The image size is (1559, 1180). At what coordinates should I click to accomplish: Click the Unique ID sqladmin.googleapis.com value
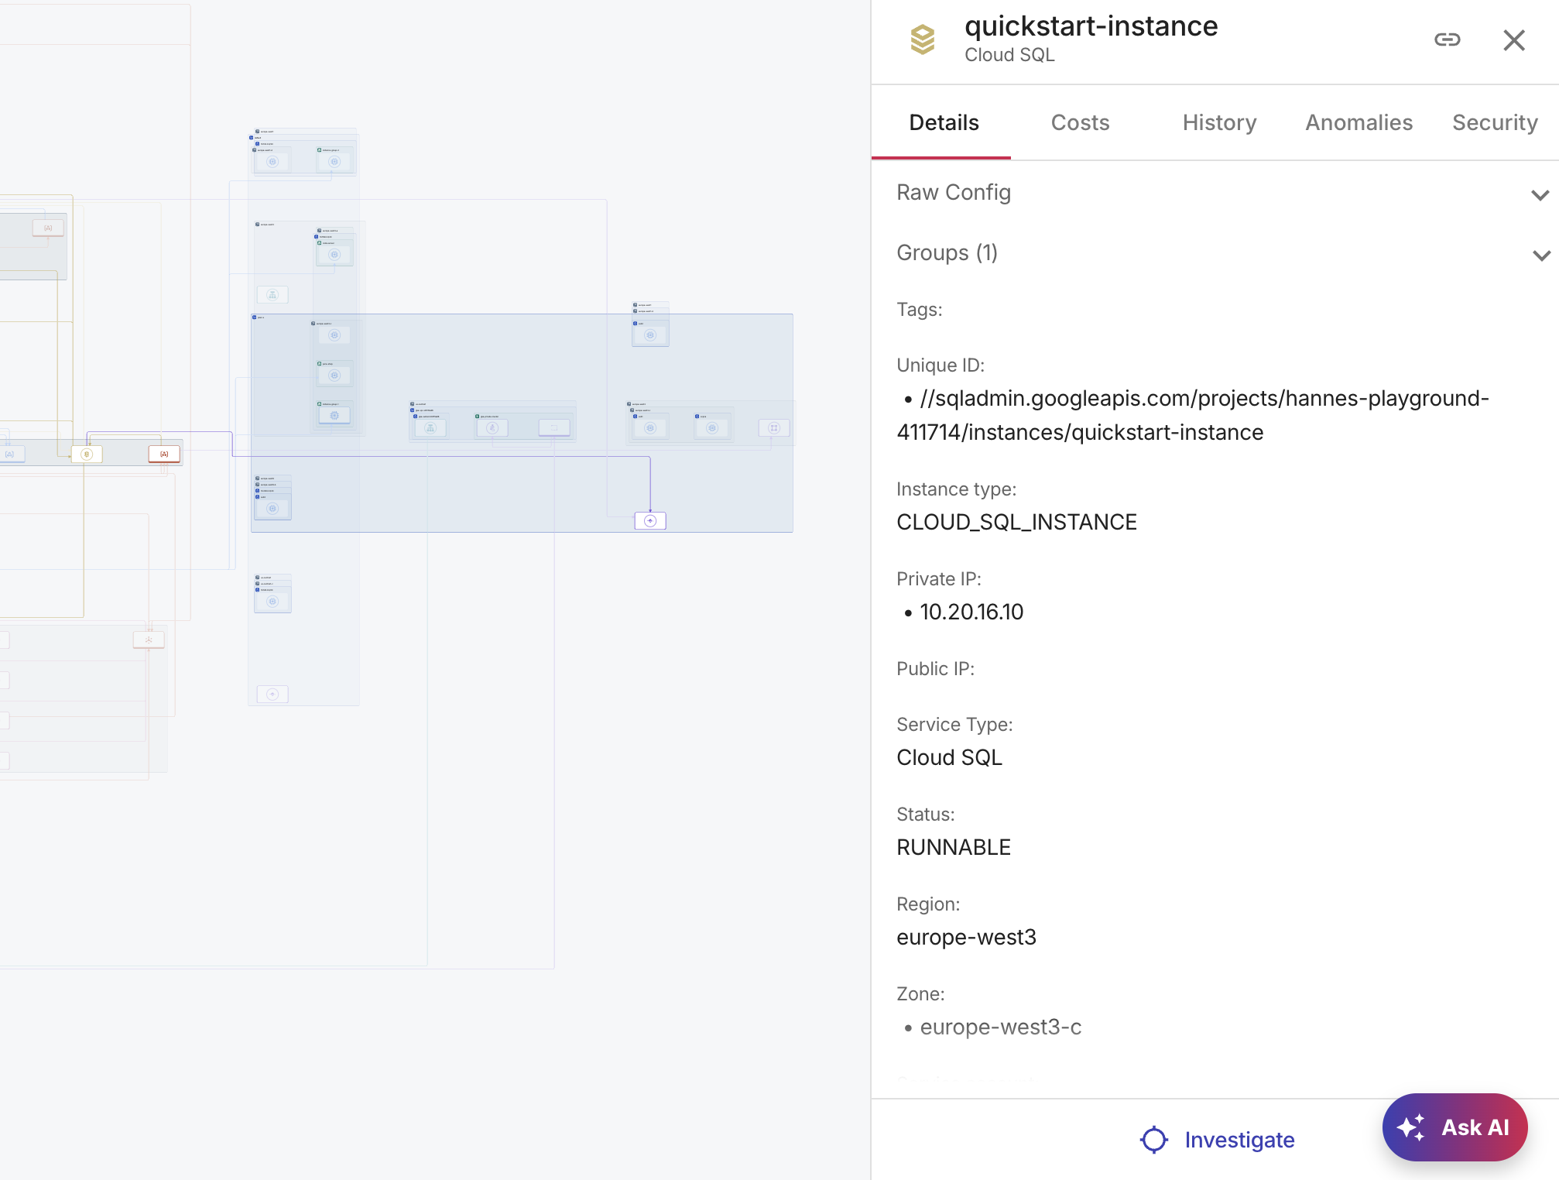click(x=1192, y=415)
